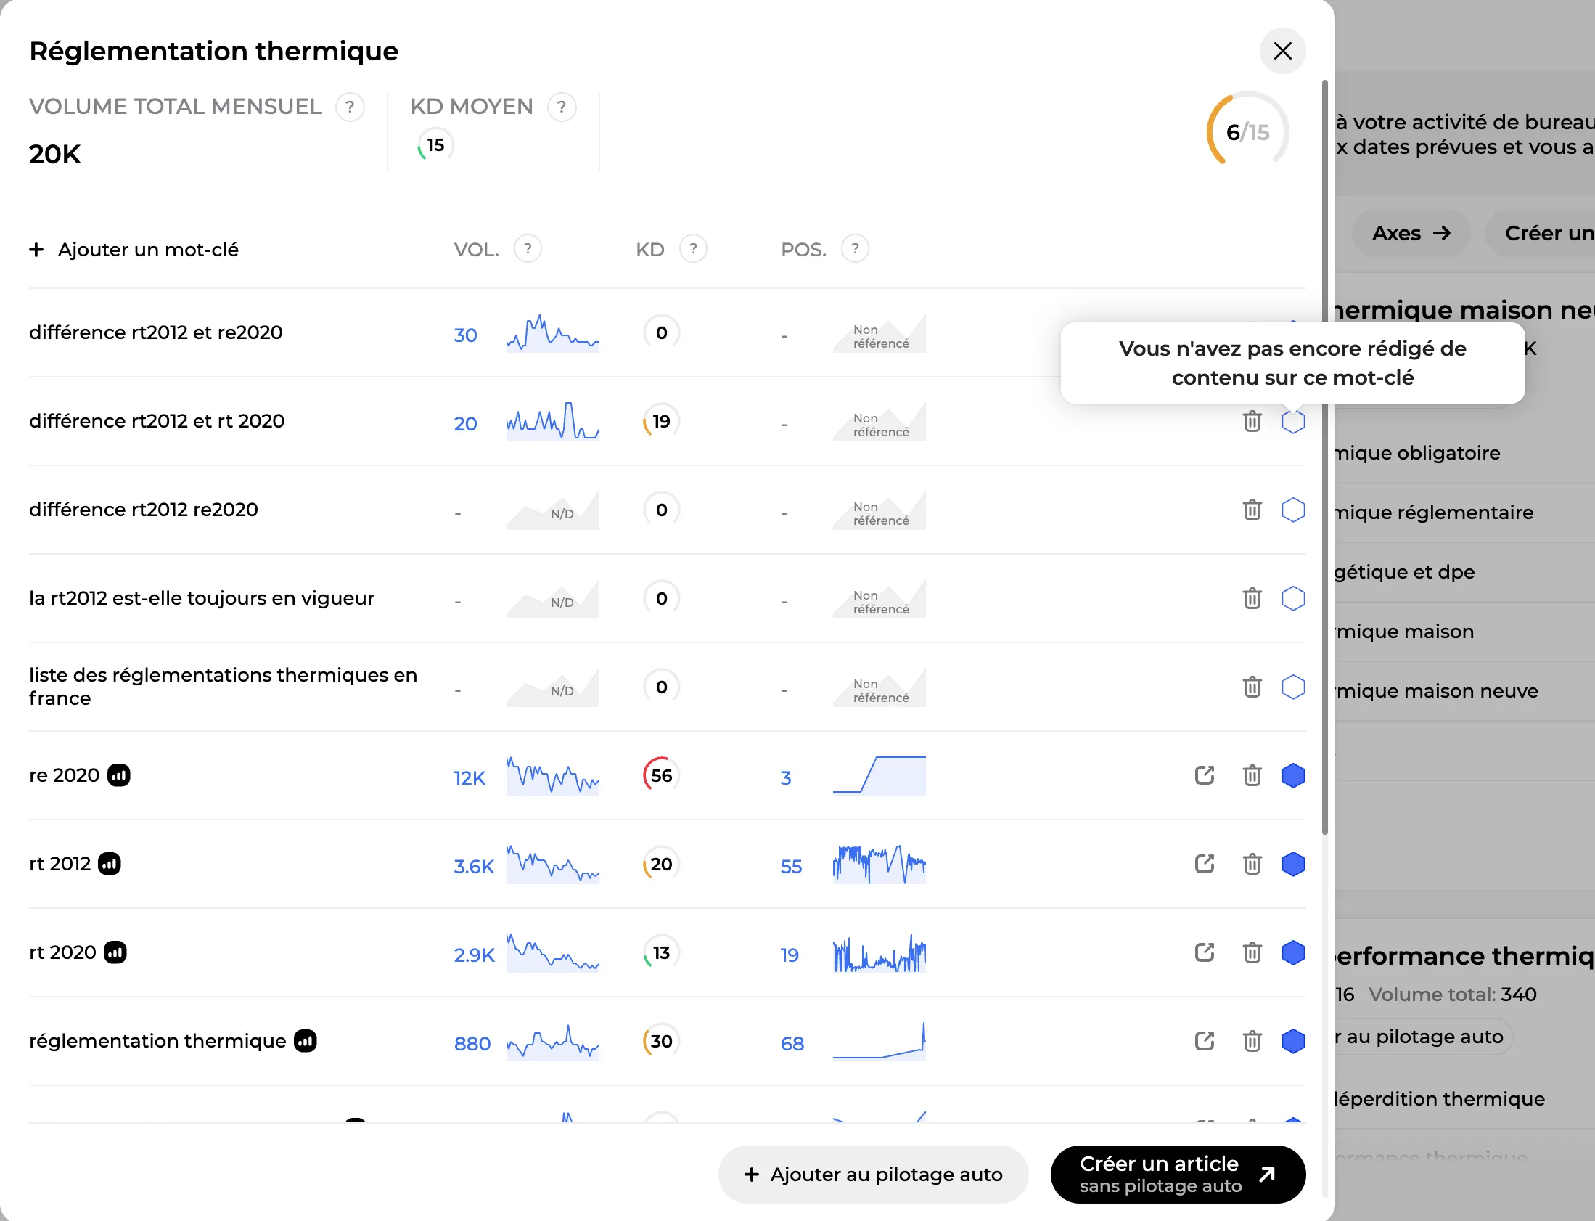
Task: Open external link for rt 2020
Action: [1205, 952]
